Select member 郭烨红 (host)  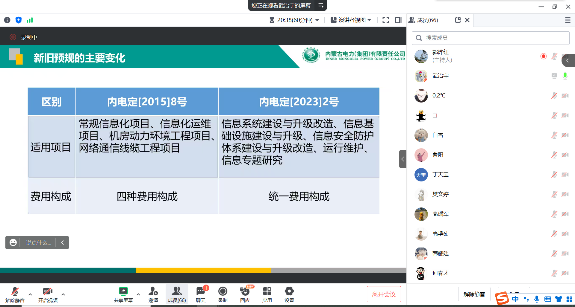pos(491,56)
